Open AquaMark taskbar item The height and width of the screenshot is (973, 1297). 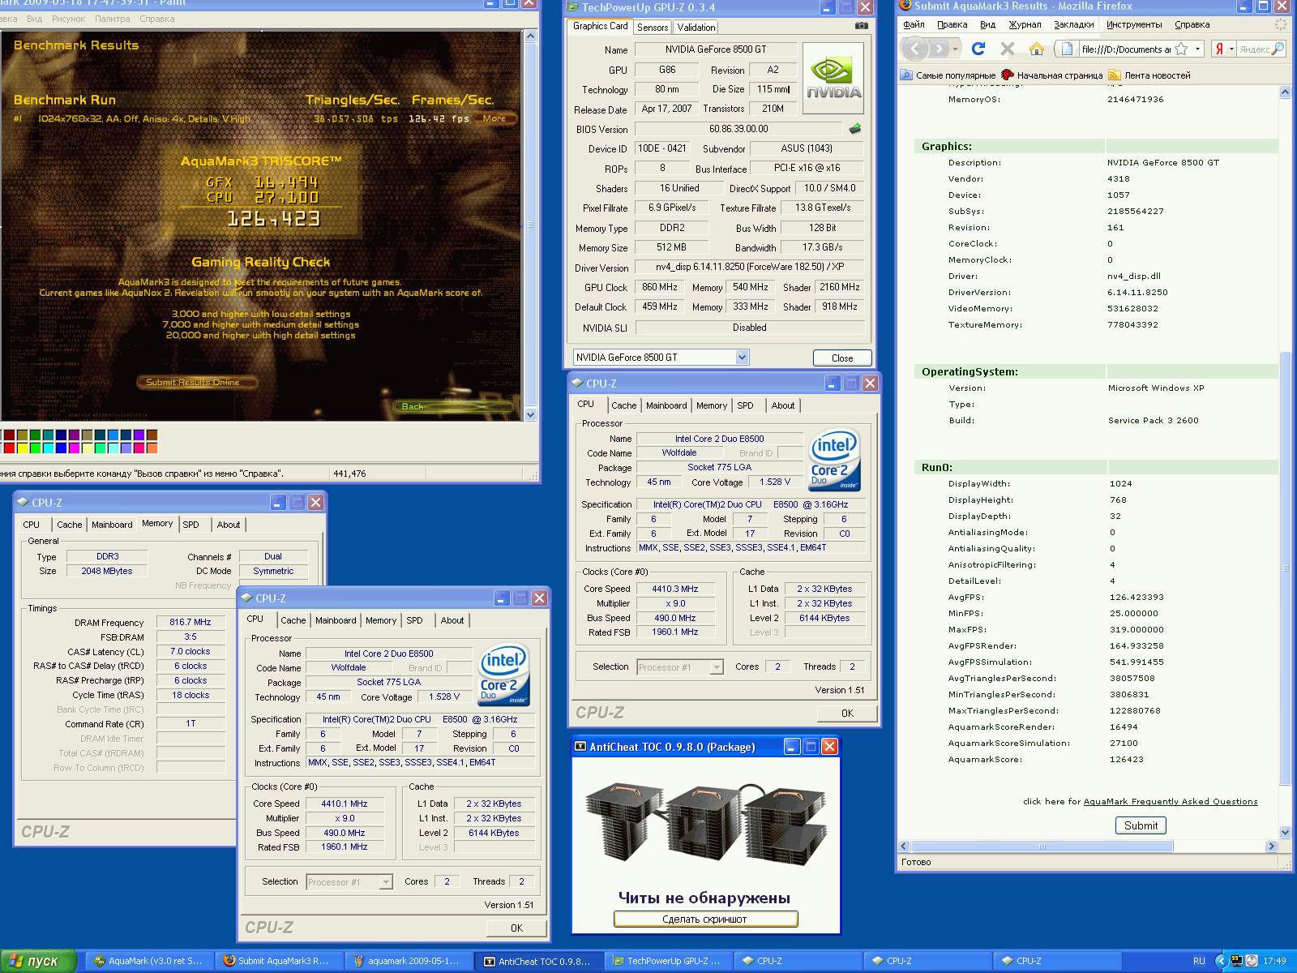[x=150, y=961]
